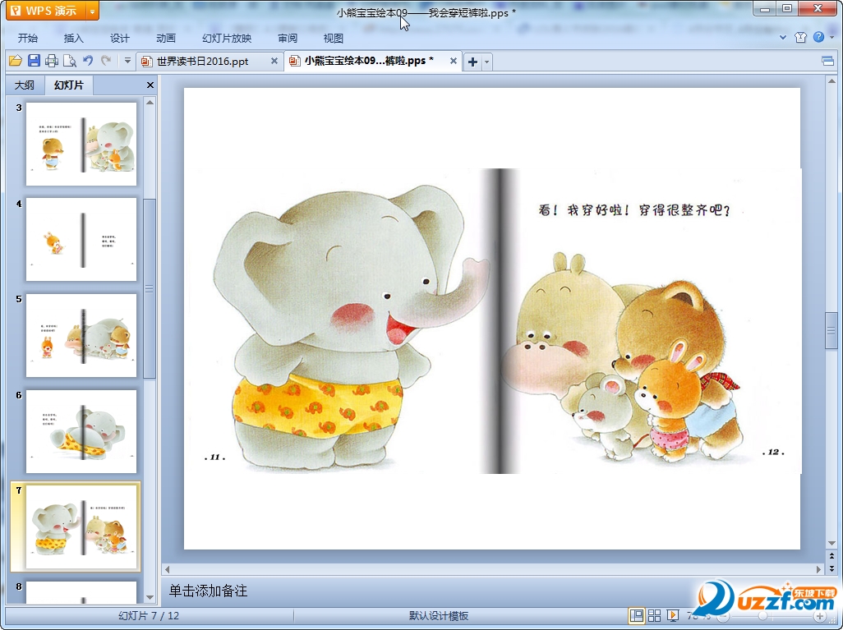843x630 pixels.
Task: Click the thumbnail pane scrollbar thumb
Action: click(x=150, y=288)
